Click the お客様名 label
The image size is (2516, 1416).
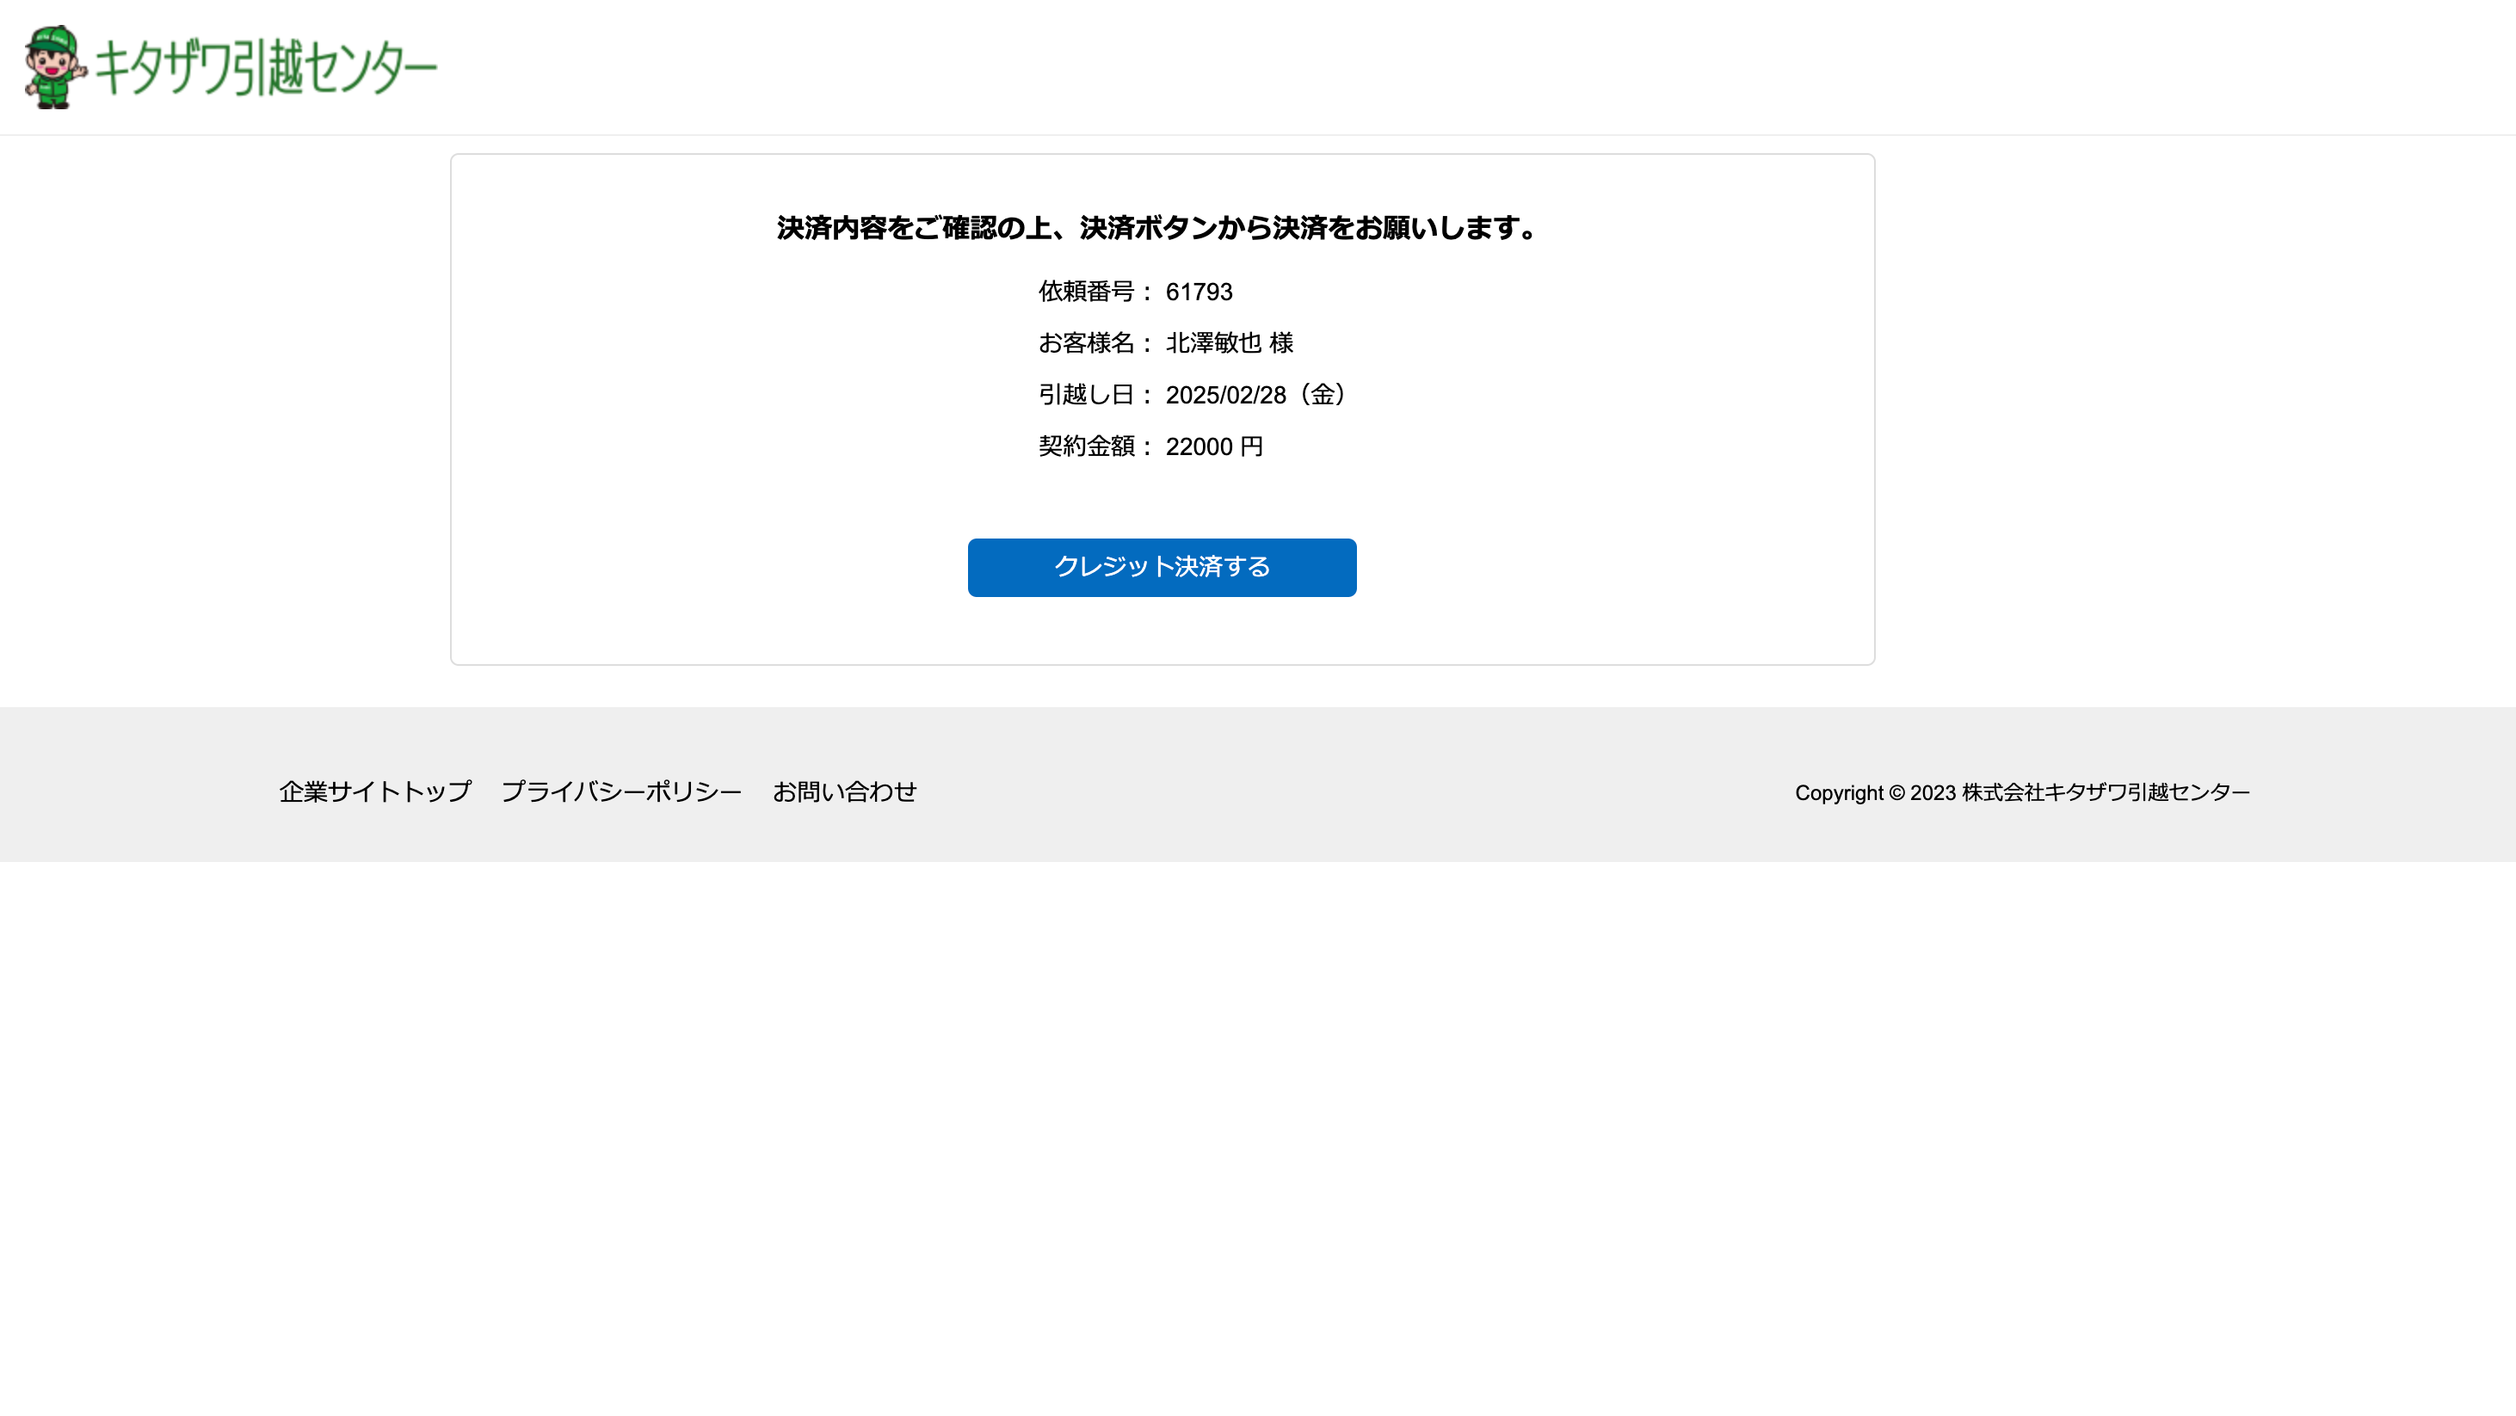pyautogui.click(x=1086, y=344)
